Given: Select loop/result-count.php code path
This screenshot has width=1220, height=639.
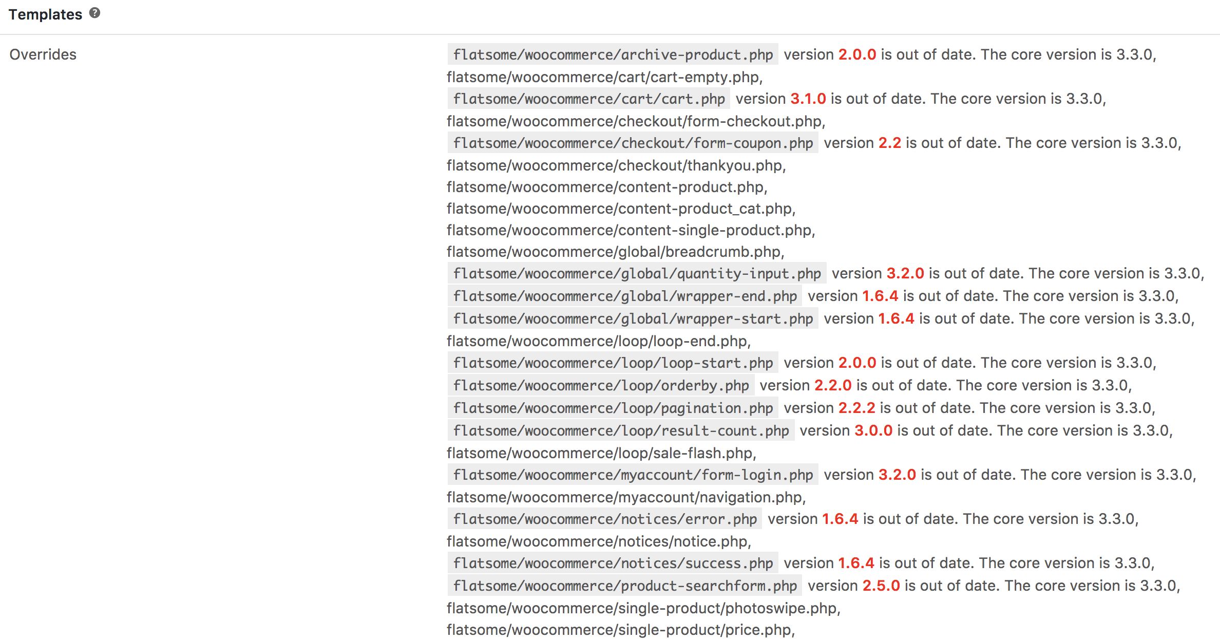Looking at the screenshot, I should (x=621, y=430).
